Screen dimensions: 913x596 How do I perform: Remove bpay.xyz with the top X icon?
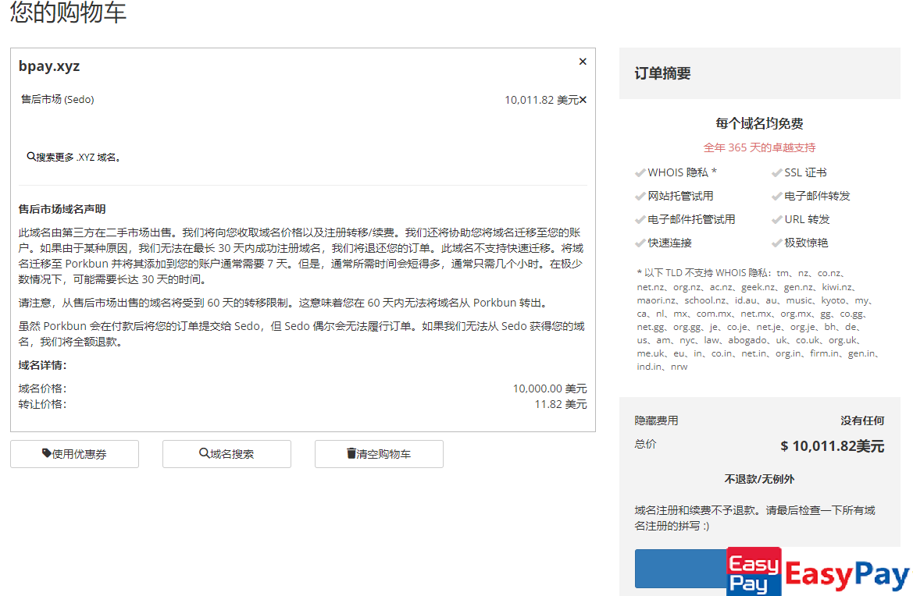click(x=583, y=62)
